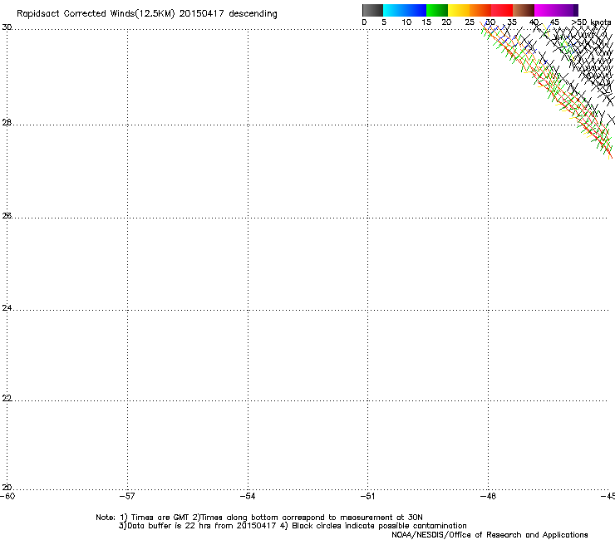Click the gray 0-5 knots color swatch
This screenshot has height=540, width=615.
pos(372,10)
